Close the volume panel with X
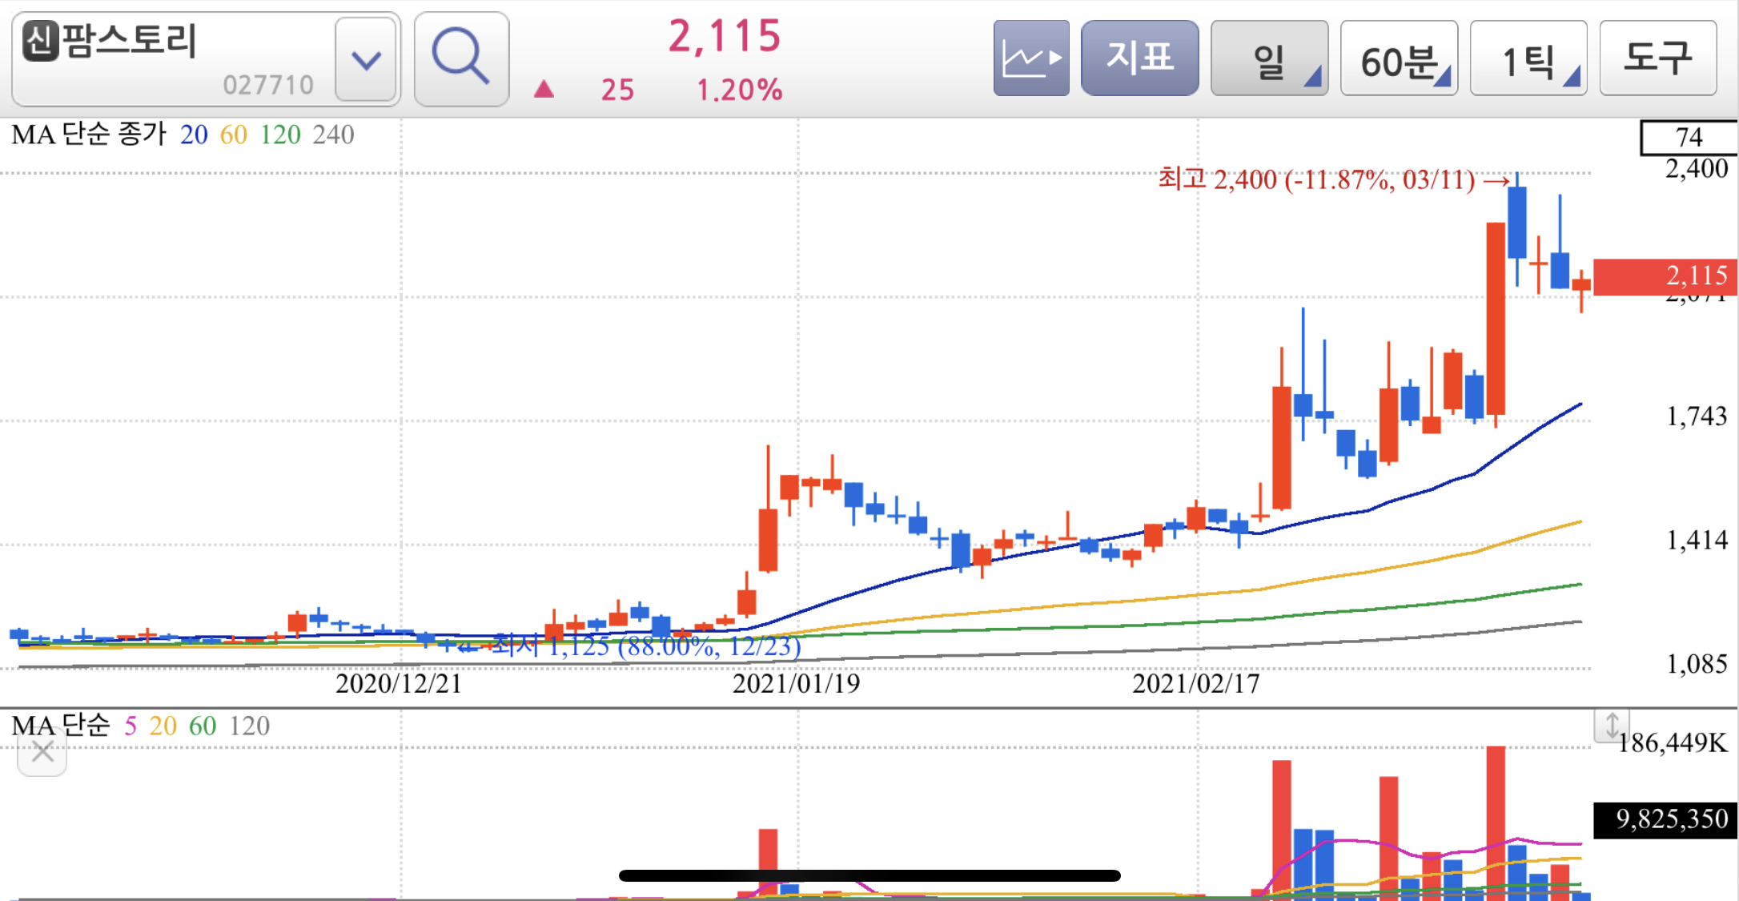The width and height of the screenshot is (1739, 901). click(x=42, y=753)
